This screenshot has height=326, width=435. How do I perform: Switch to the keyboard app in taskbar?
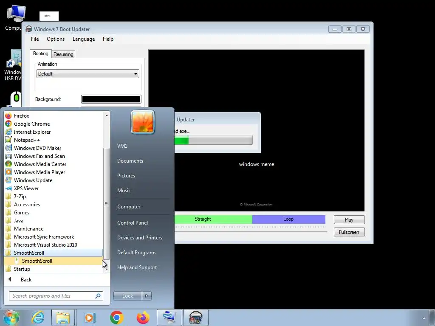169,318
